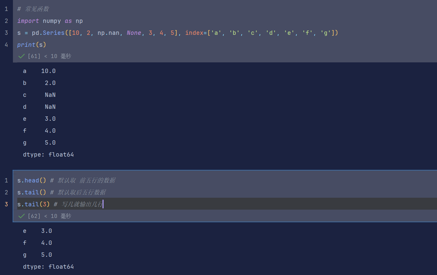
Task: Click row 'g 5.0' in the first cell's output
Action: click(39, 143)
